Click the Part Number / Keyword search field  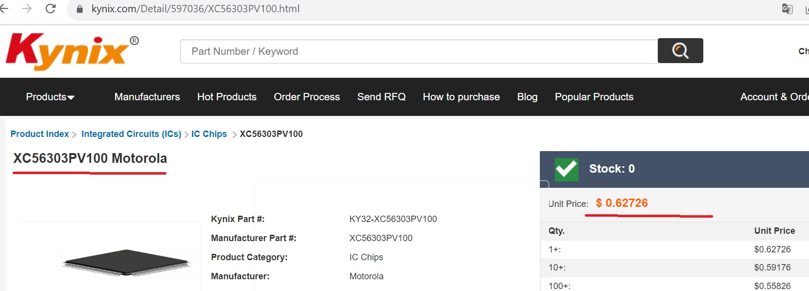coord(419,51)
